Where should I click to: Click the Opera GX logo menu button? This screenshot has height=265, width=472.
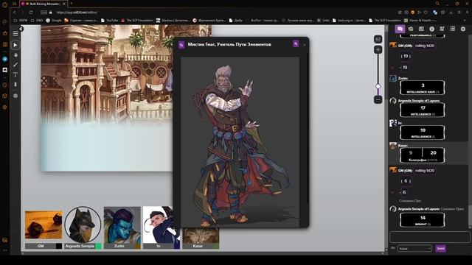[5, 4]
